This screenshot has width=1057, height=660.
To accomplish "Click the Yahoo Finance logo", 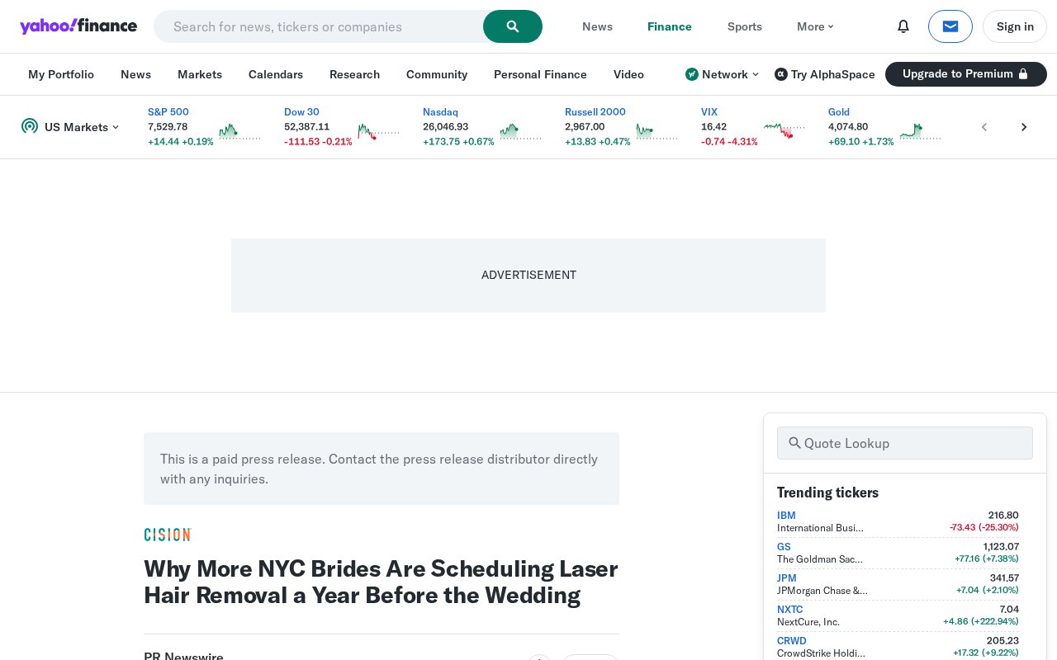I will coord(78,26).
